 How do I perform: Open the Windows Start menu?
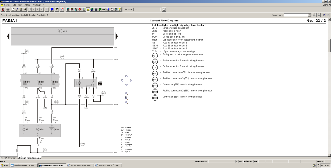coord(5,165)
